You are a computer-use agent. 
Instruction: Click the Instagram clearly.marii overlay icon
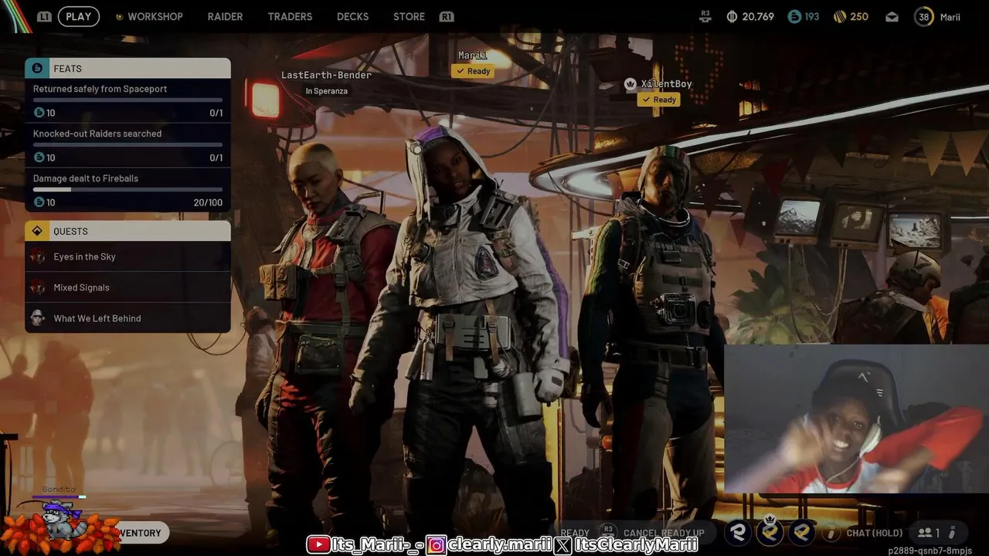437,545
